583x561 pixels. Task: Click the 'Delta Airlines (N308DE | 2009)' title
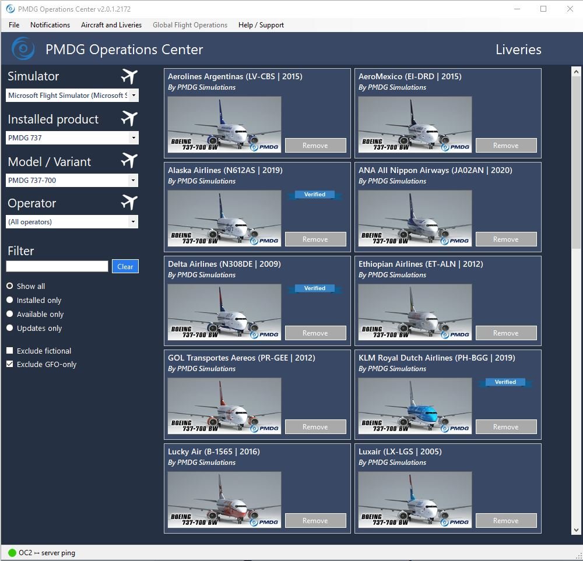click(x=224, y=264)
